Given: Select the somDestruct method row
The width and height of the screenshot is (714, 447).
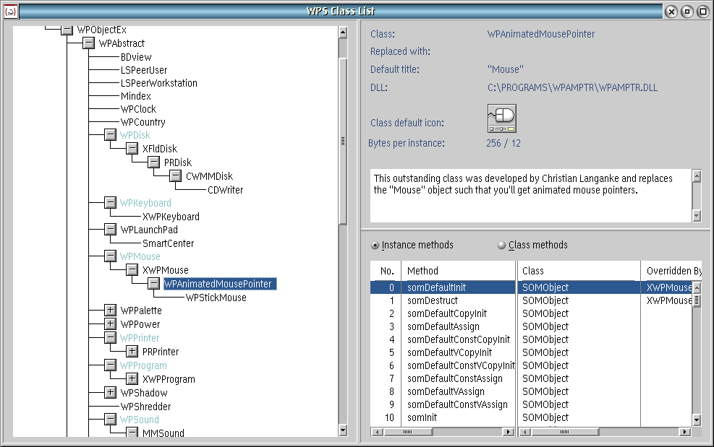Looking at the screenshot, I should tap(432, 300).
